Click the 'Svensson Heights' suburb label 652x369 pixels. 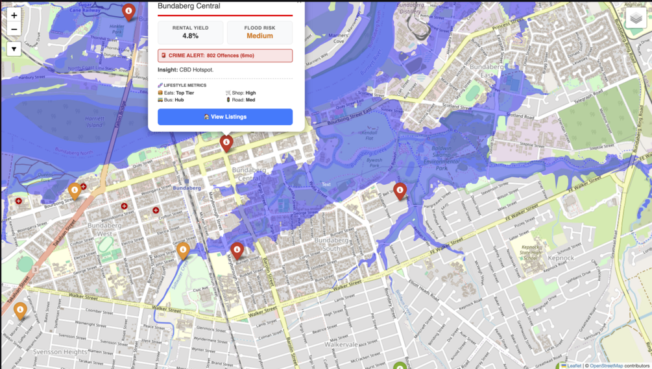tap(60, 352)
